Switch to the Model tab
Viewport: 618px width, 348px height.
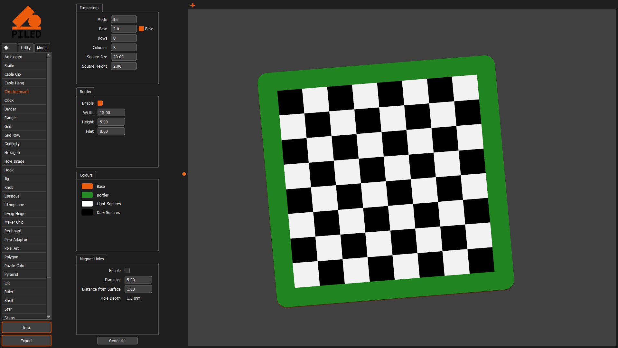point(42,48)
